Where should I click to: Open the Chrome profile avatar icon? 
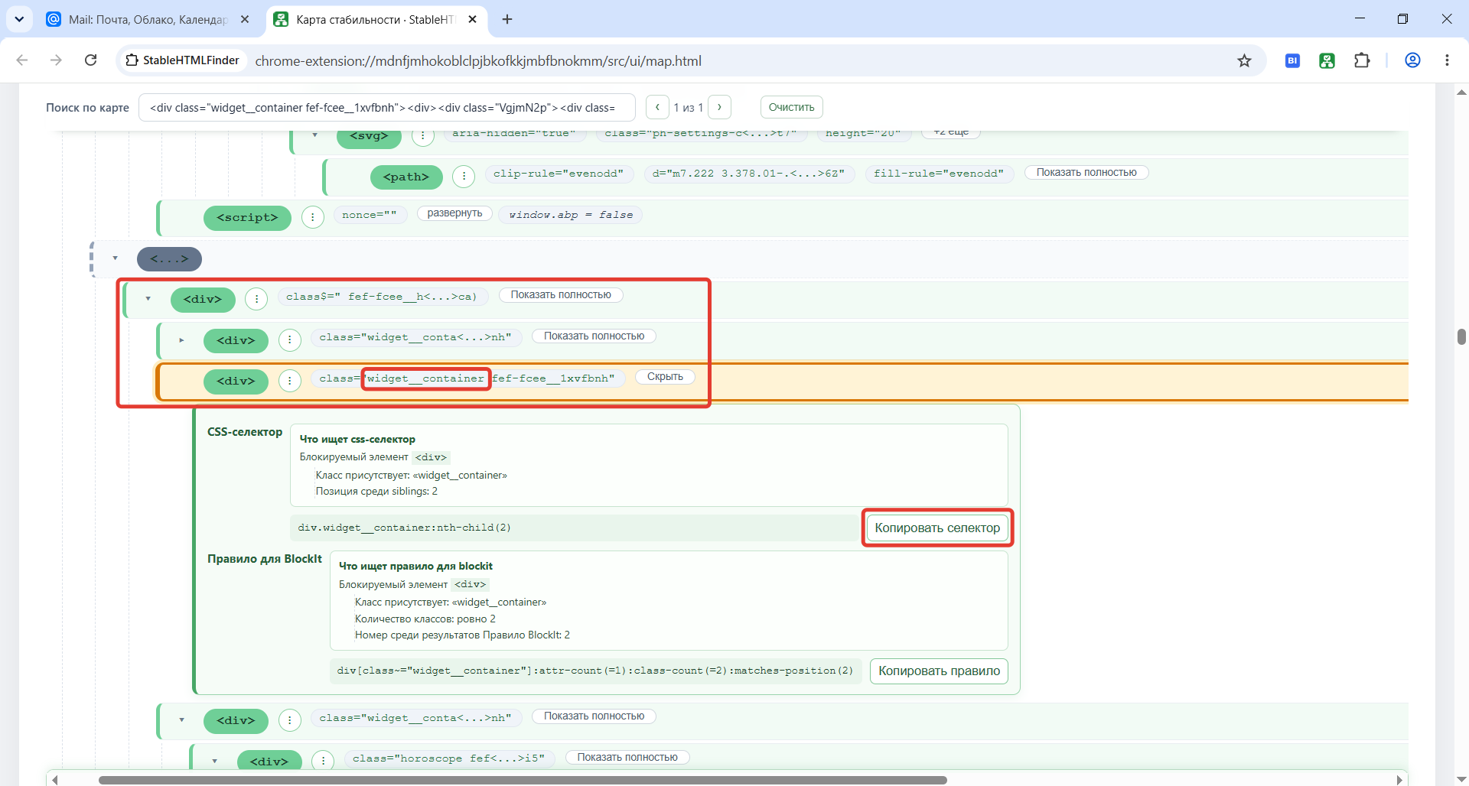(1413, 60)
